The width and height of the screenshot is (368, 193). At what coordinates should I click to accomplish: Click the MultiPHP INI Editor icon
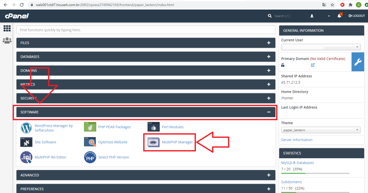click(26, 157)
